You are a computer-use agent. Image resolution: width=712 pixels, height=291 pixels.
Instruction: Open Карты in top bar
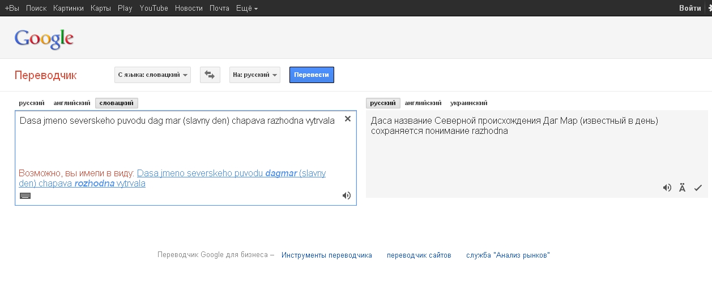[101, 8]
